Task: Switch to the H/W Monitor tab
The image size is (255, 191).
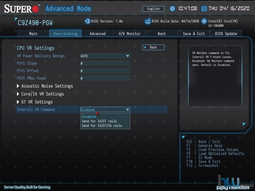Action: 130,34
